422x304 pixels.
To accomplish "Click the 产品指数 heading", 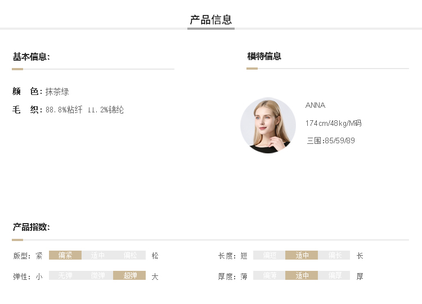I will coord(31,227).
